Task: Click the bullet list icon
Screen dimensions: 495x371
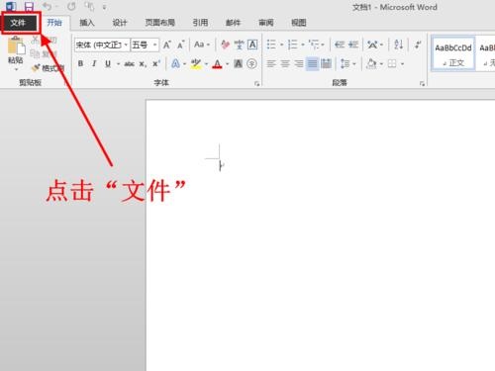Action: coord(271,45)
